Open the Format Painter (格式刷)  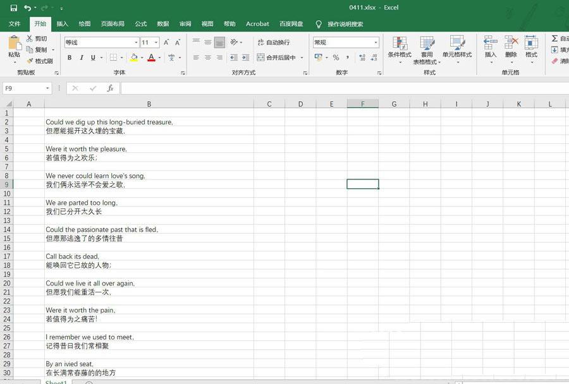pos(40,61)
